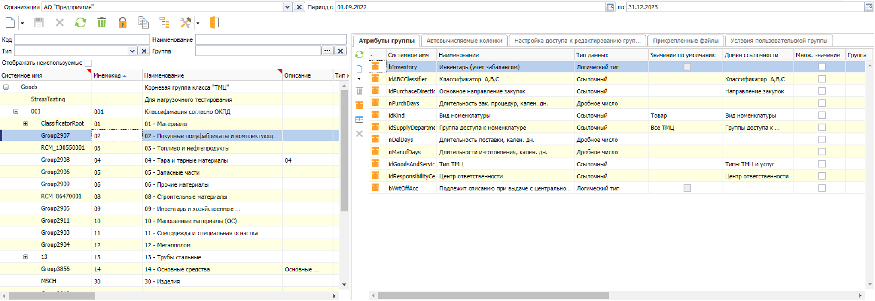Click the orange exit door icon
The width and height of the screenshot is (875, 301).
pos(214,23)
